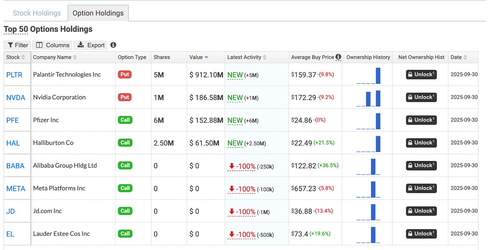Click NEW activity label for NVDA
The height and width of the screenshot is (250, 490).
(x=235, y=98)
